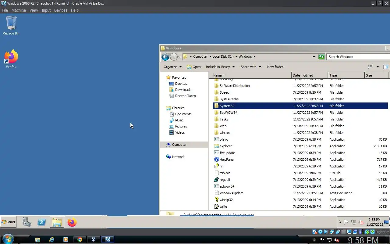The height and width of the screenshot is (244, 390).
Task: Open the address bar previous locations dropdown
Action: pyautogui.click(x=314, y=57)
